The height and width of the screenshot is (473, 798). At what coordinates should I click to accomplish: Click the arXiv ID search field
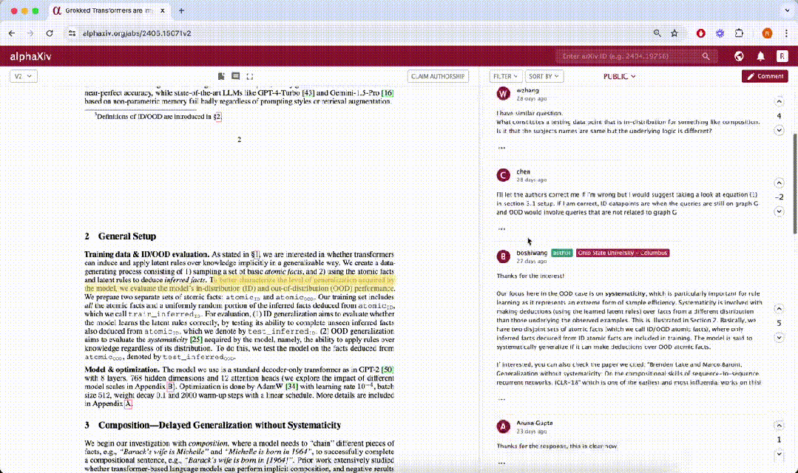(629, 56)
